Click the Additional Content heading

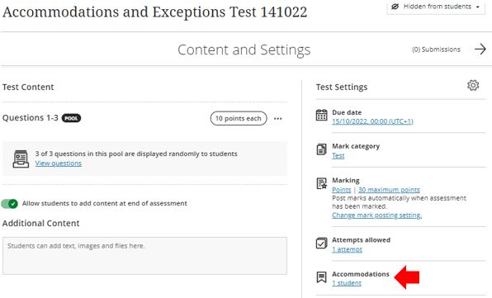click(40, 224)
